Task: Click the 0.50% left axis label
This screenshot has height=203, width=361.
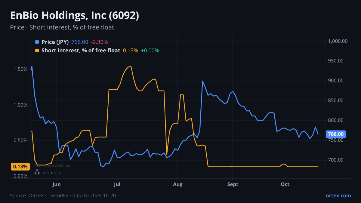Action: (21, 140)
